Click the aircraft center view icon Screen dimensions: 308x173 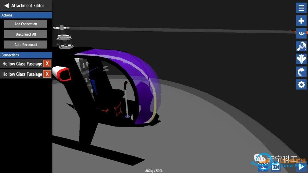click(x=263, y=167)
